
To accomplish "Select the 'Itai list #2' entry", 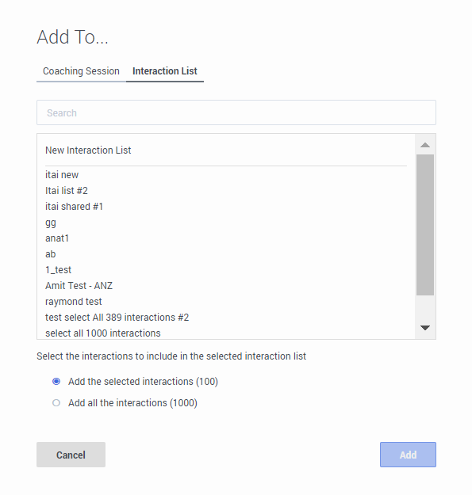I will [226, 191].
